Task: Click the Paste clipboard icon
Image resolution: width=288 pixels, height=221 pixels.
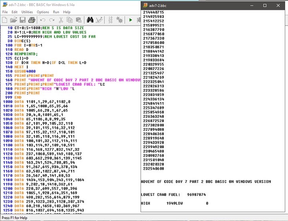Action: point(78,20)
